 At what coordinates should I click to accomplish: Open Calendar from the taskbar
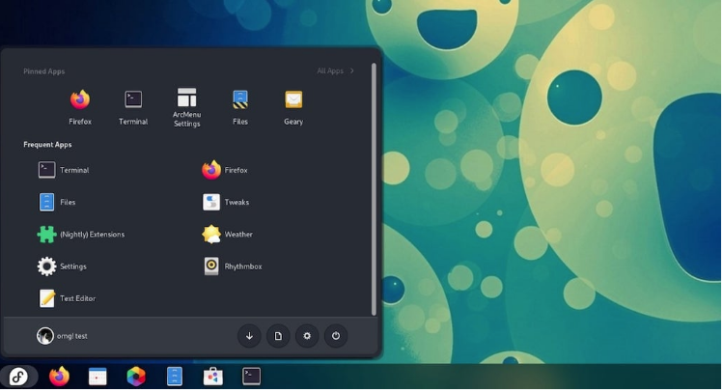(x=97, y=377)
